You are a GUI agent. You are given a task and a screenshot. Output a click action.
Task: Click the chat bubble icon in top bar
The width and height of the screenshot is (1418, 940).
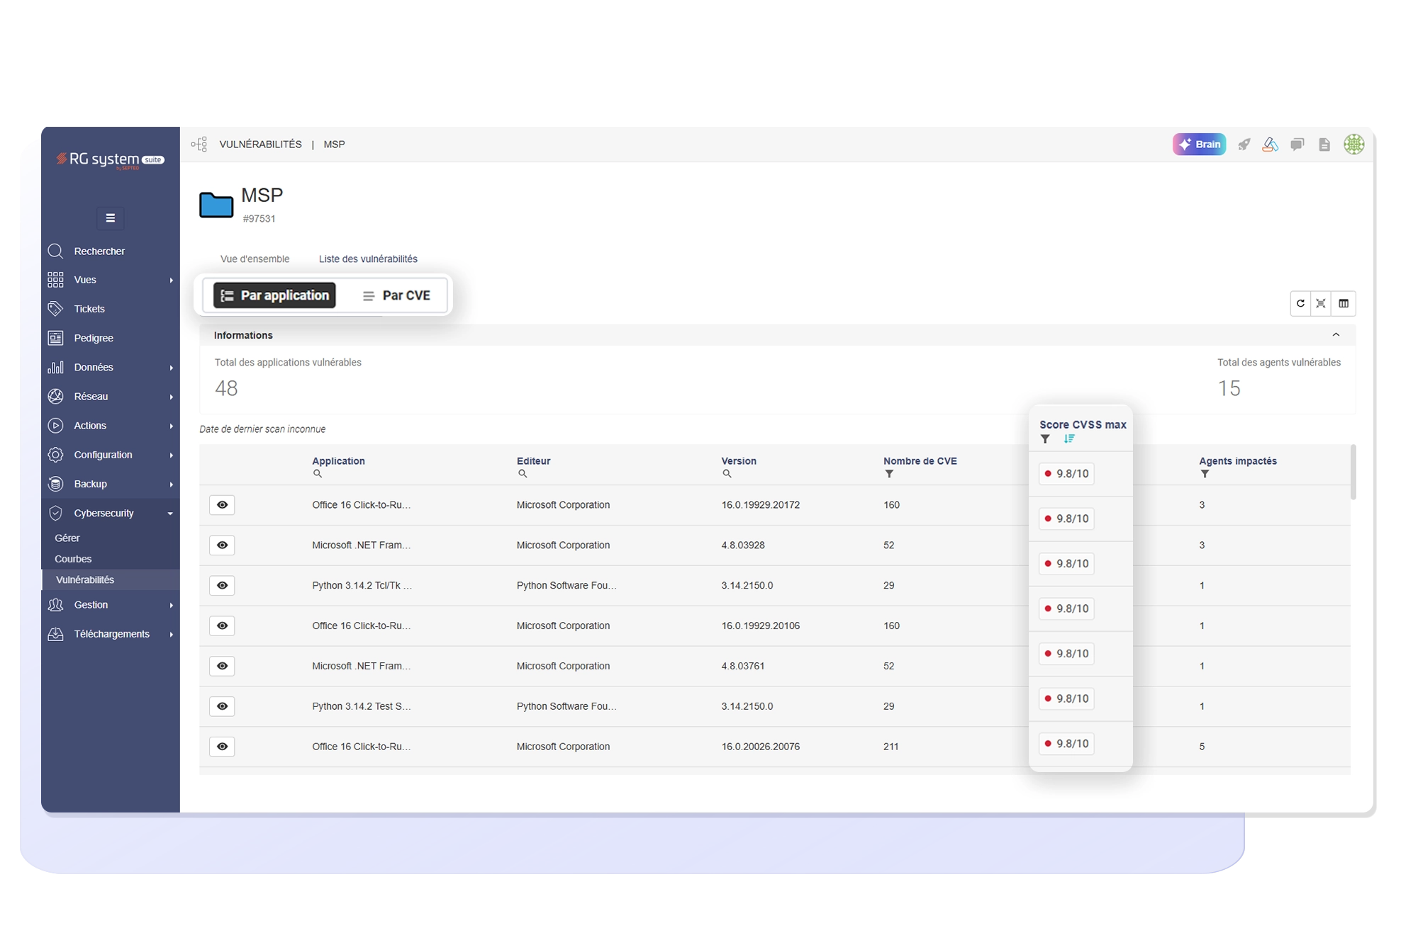tap(1297, 145)
